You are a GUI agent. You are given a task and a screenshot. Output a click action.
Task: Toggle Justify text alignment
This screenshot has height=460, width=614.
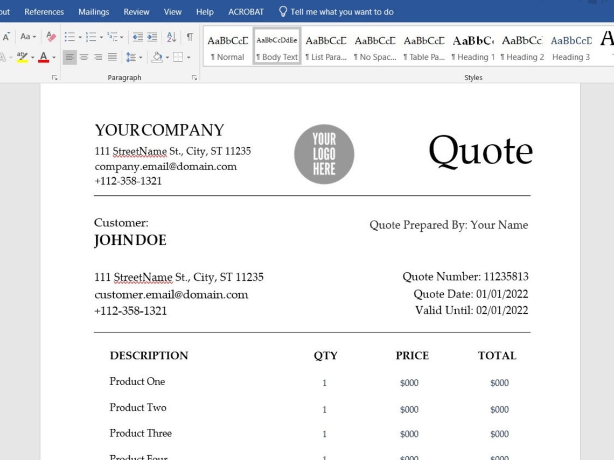tap(111, 57)
